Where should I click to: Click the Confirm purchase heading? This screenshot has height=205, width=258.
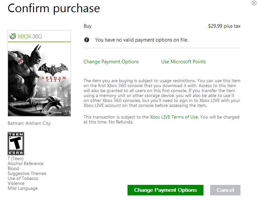tap(54, 8)
